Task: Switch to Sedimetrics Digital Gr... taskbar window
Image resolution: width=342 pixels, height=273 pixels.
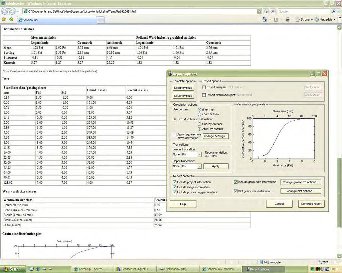Action: click(x=135, y=269)
